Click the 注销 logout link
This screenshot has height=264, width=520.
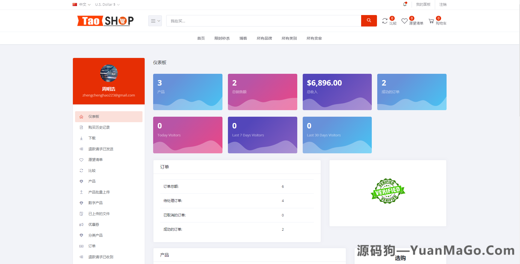442,5
